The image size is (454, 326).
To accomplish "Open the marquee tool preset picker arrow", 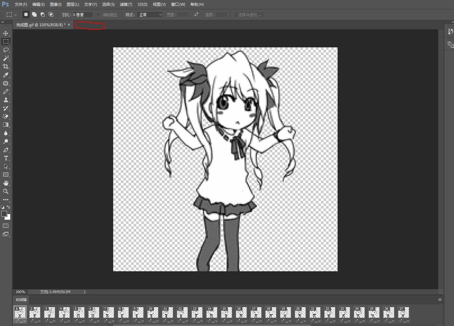I will point(16,14).
